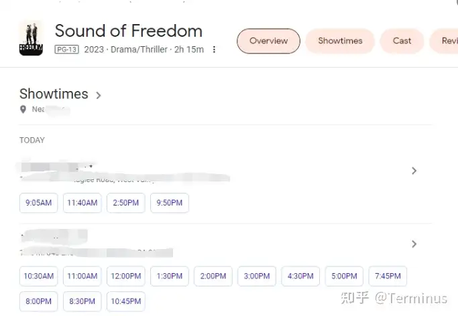458x316 pixels.
Task: Select the Overview tab
Action: [268, 41]
